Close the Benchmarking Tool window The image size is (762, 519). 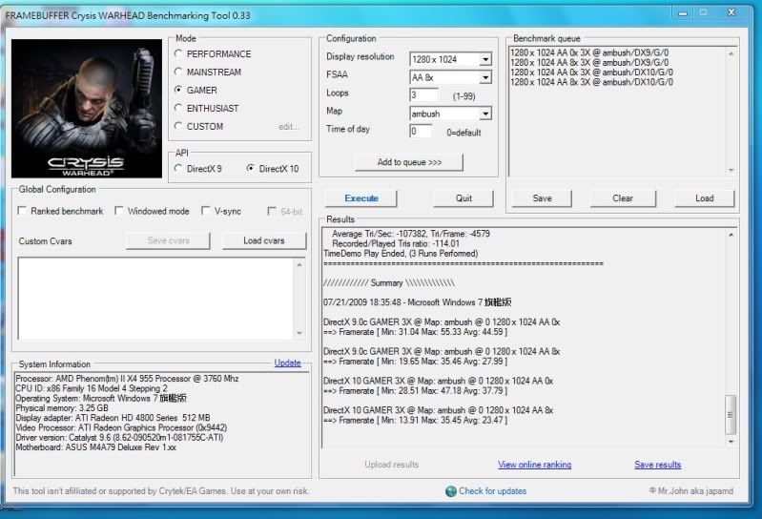[x=731, y=12]
